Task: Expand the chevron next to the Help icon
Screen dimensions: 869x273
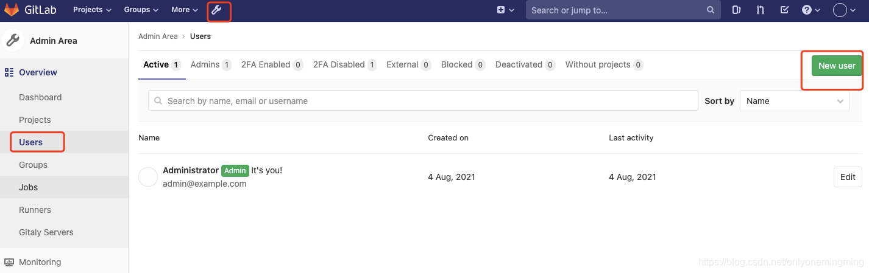Action: [818, 10]
